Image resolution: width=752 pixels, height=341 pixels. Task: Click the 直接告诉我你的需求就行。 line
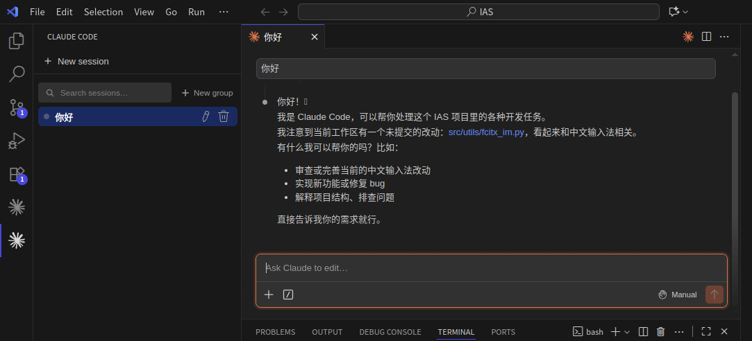pyautogui.click(x=330, y=219)
